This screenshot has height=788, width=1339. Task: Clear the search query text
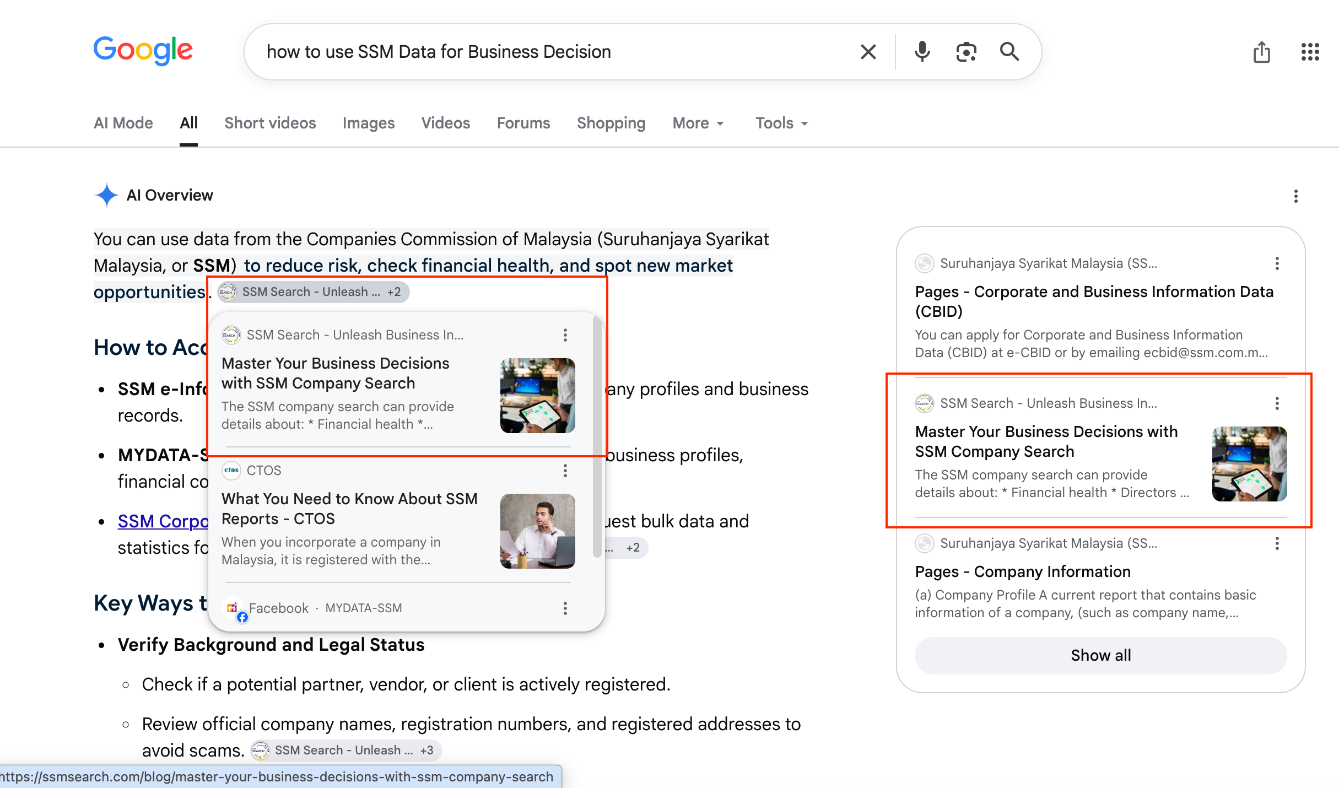[868, 52]
